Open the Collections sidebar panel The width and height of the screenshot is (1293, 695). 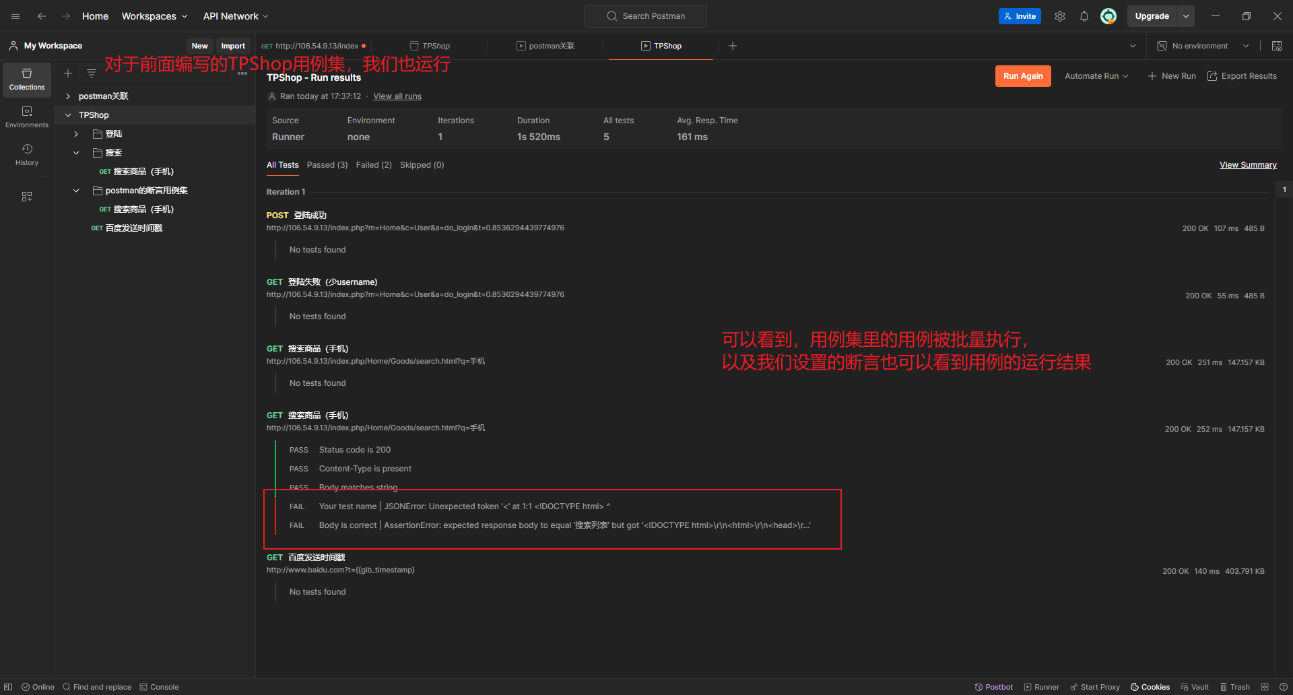27,79
